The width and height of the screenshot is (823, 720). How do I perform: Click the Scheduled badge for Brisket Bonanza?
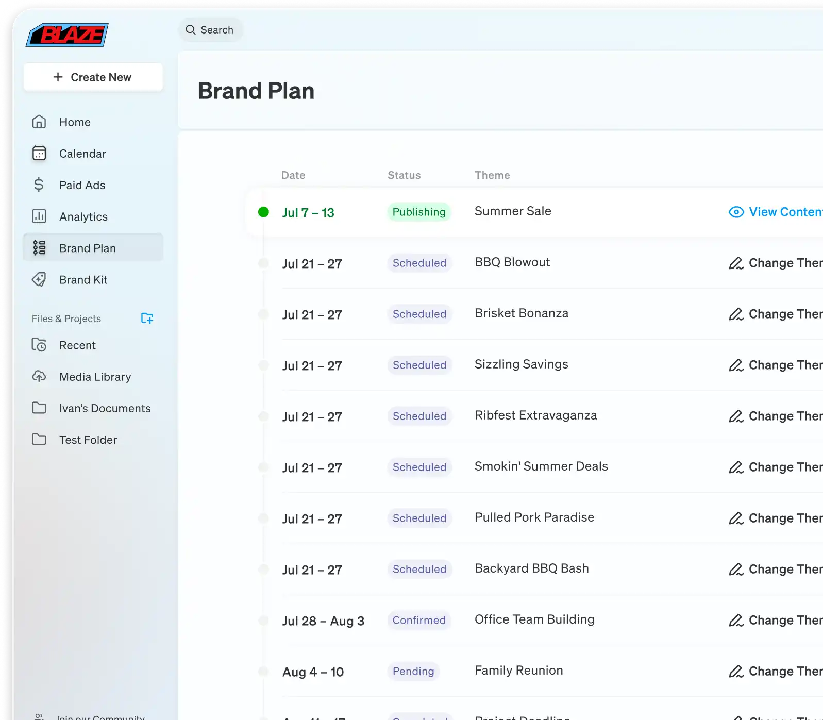419,314
